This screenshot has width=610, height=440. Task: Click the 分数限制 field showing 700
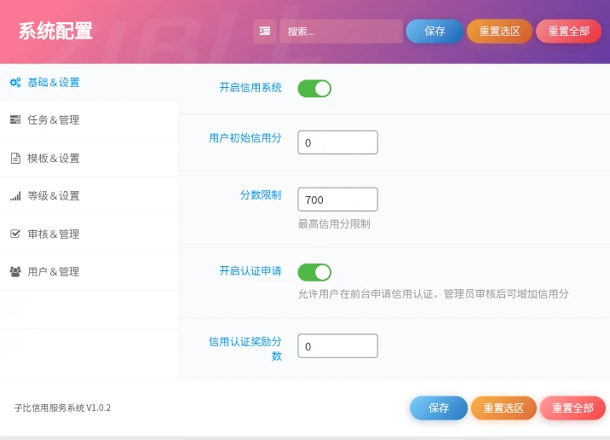337,200
